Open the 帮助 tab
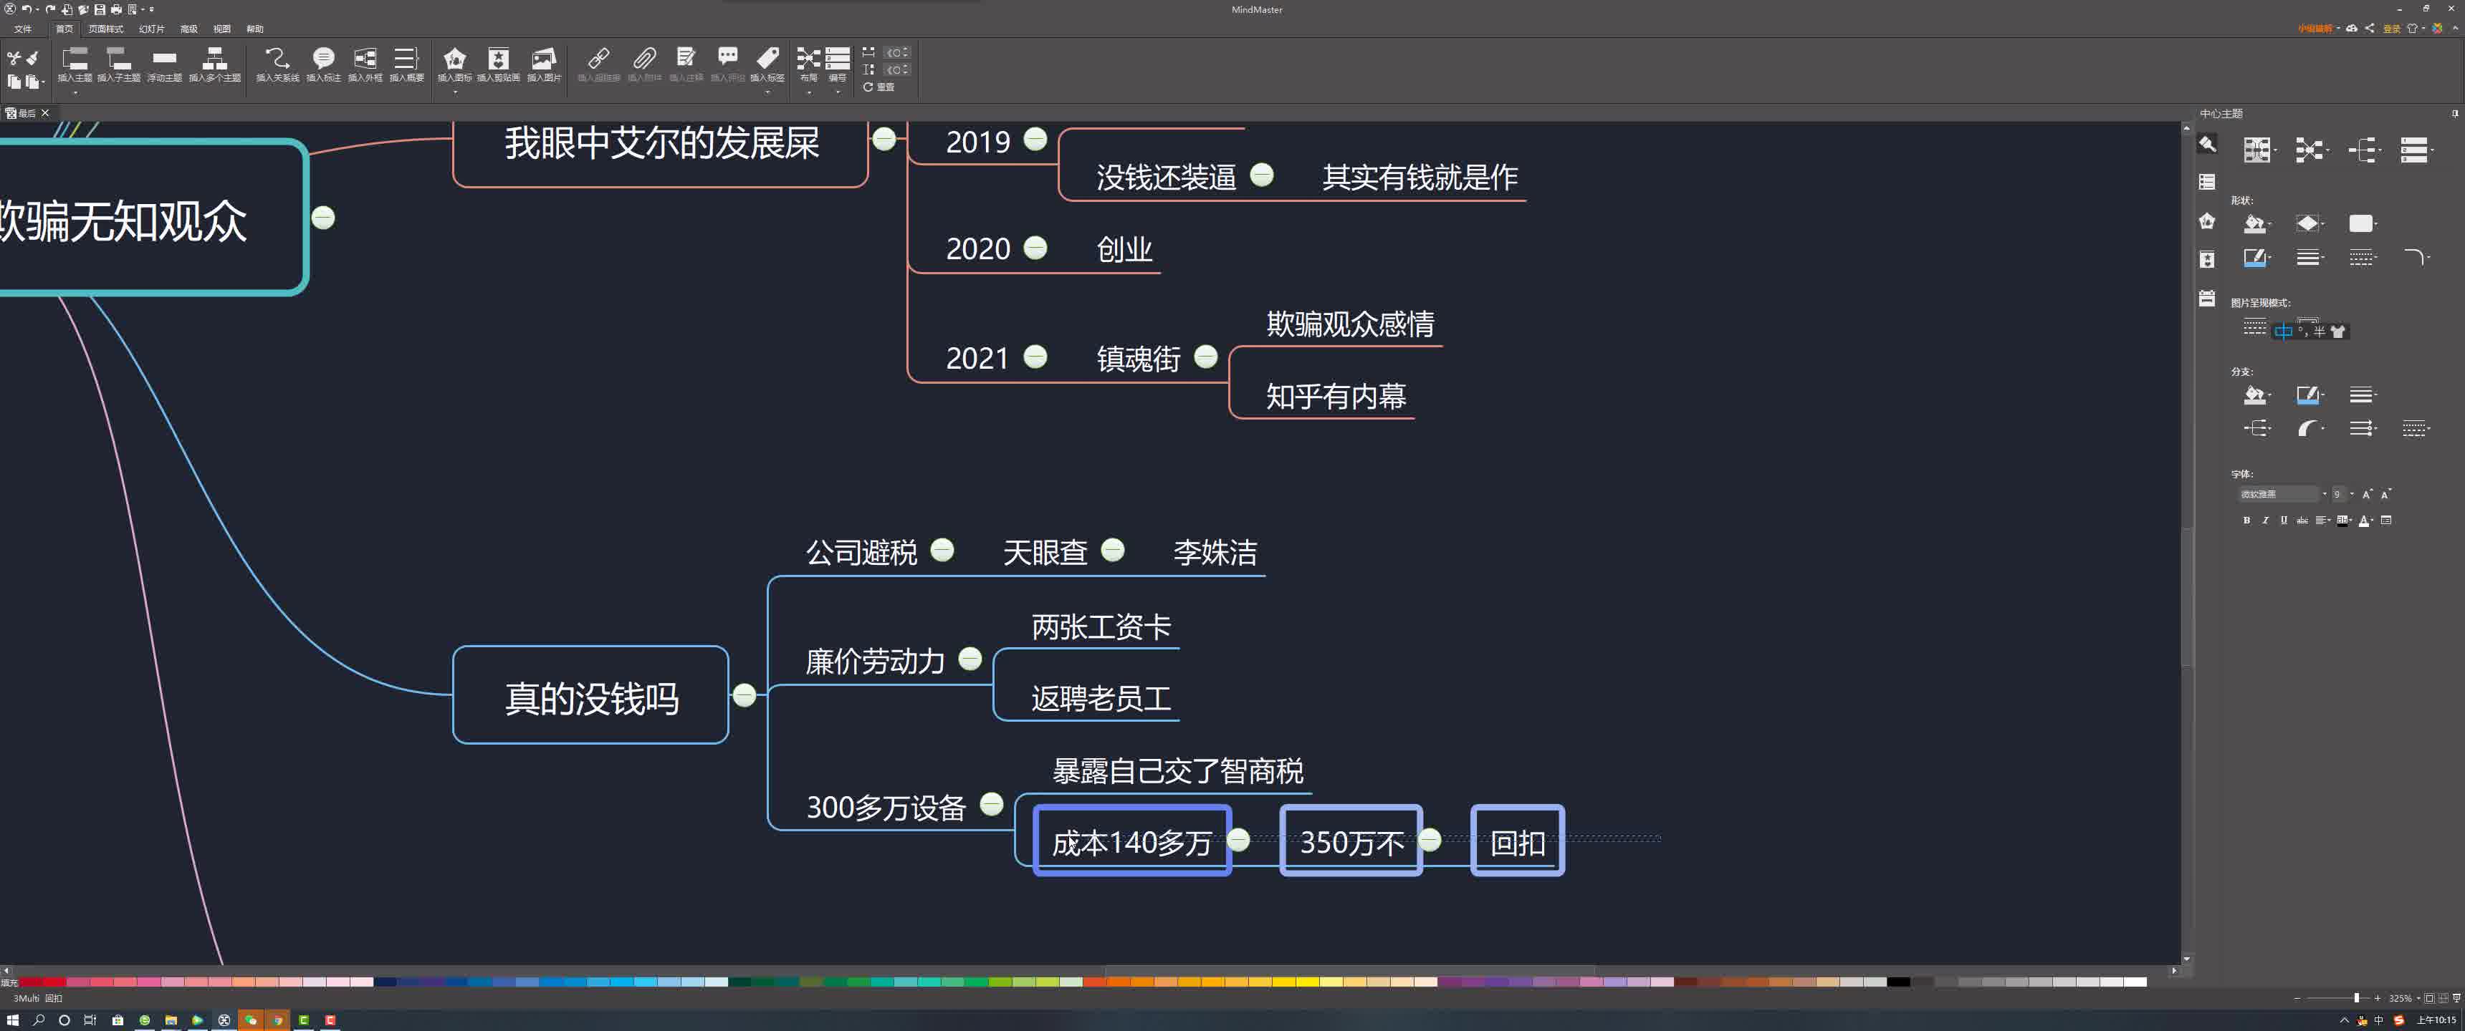Viewport: 2465px width, 1031px height. point(254,29)
